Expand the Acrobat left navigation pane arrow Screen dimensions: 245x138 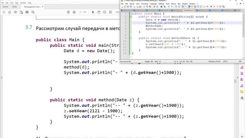tap(2, 77)
